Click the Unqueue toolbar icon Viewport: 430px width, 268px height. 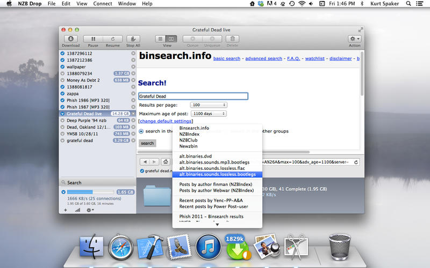click(x=212, y=39)
